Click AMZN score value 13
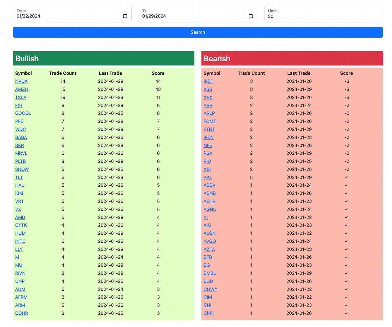The width and height of the screenshot is (392, 327). click(x=158, y=89)
